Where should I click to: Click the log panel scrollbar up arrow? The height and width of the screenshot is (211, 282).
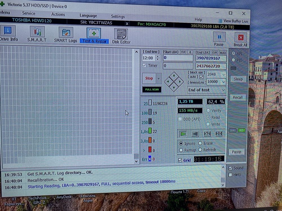click(x=223, y=168)
